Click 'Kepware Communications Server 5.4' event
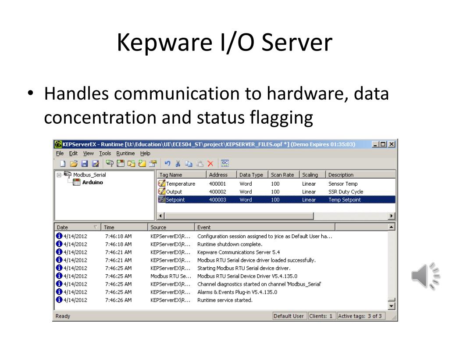This screenshot has height=337, width=449. point(239,252)
